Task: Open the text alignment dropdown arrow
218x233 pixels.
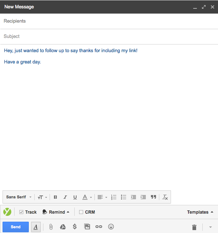Action: pos(106,198)
